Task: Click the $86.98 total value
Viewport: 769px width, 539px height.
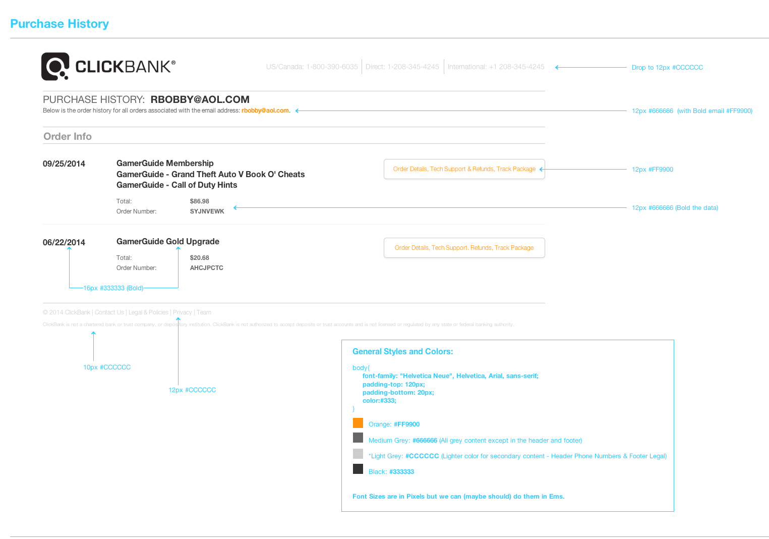Action: (x=199, y=201)
